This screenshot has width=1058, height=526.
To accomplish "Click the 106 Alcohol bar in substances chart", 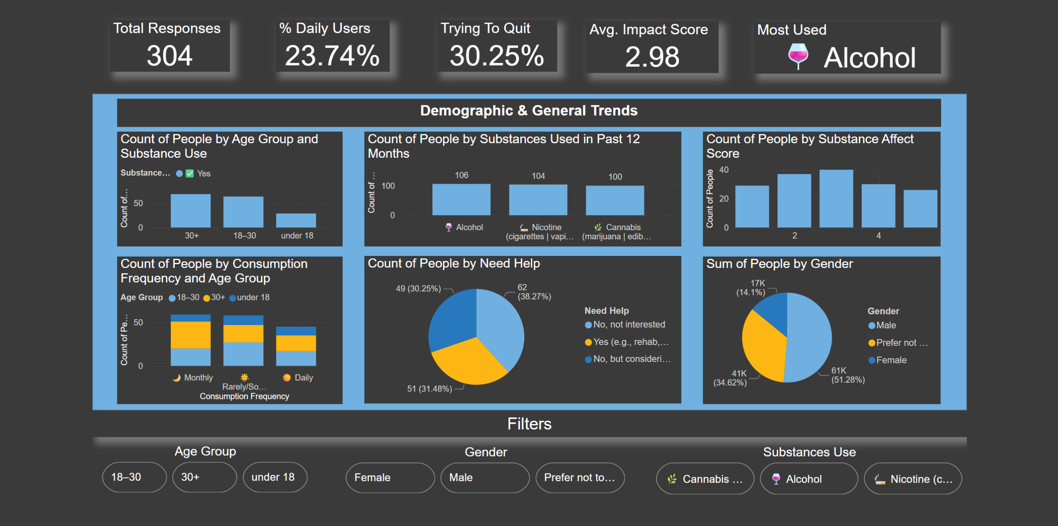I will [x=461, y=199].
